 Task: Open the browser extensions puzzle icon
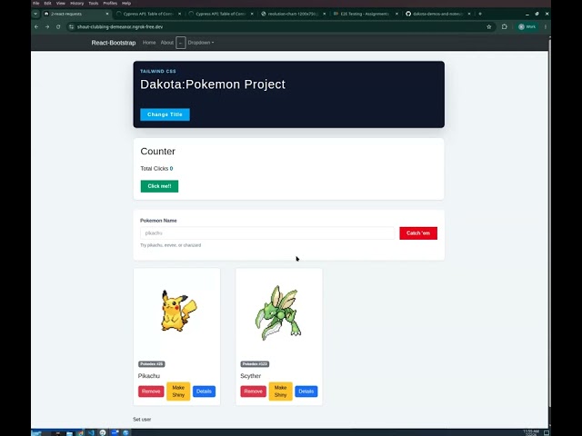point(504,26)
